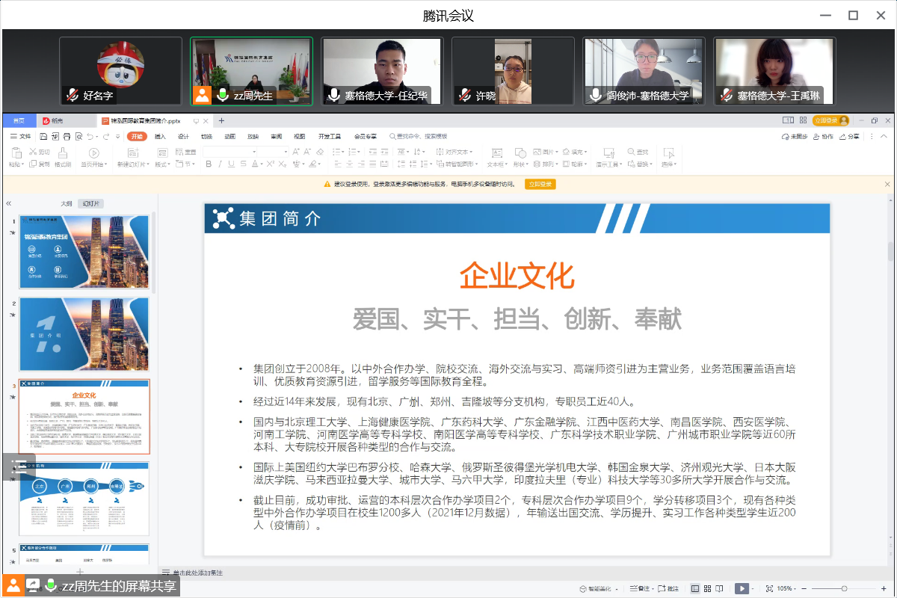Click the Collaborate (协作) icon

[817, 136]
